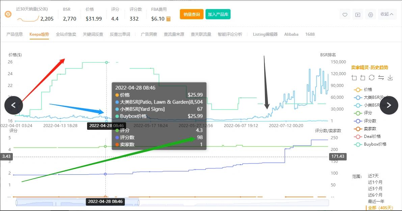Open the 反查出单词 tab

(120, 34)
